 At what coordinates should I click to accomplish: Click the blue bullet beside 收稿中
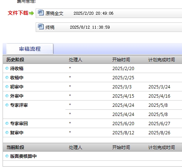(7, 77)
